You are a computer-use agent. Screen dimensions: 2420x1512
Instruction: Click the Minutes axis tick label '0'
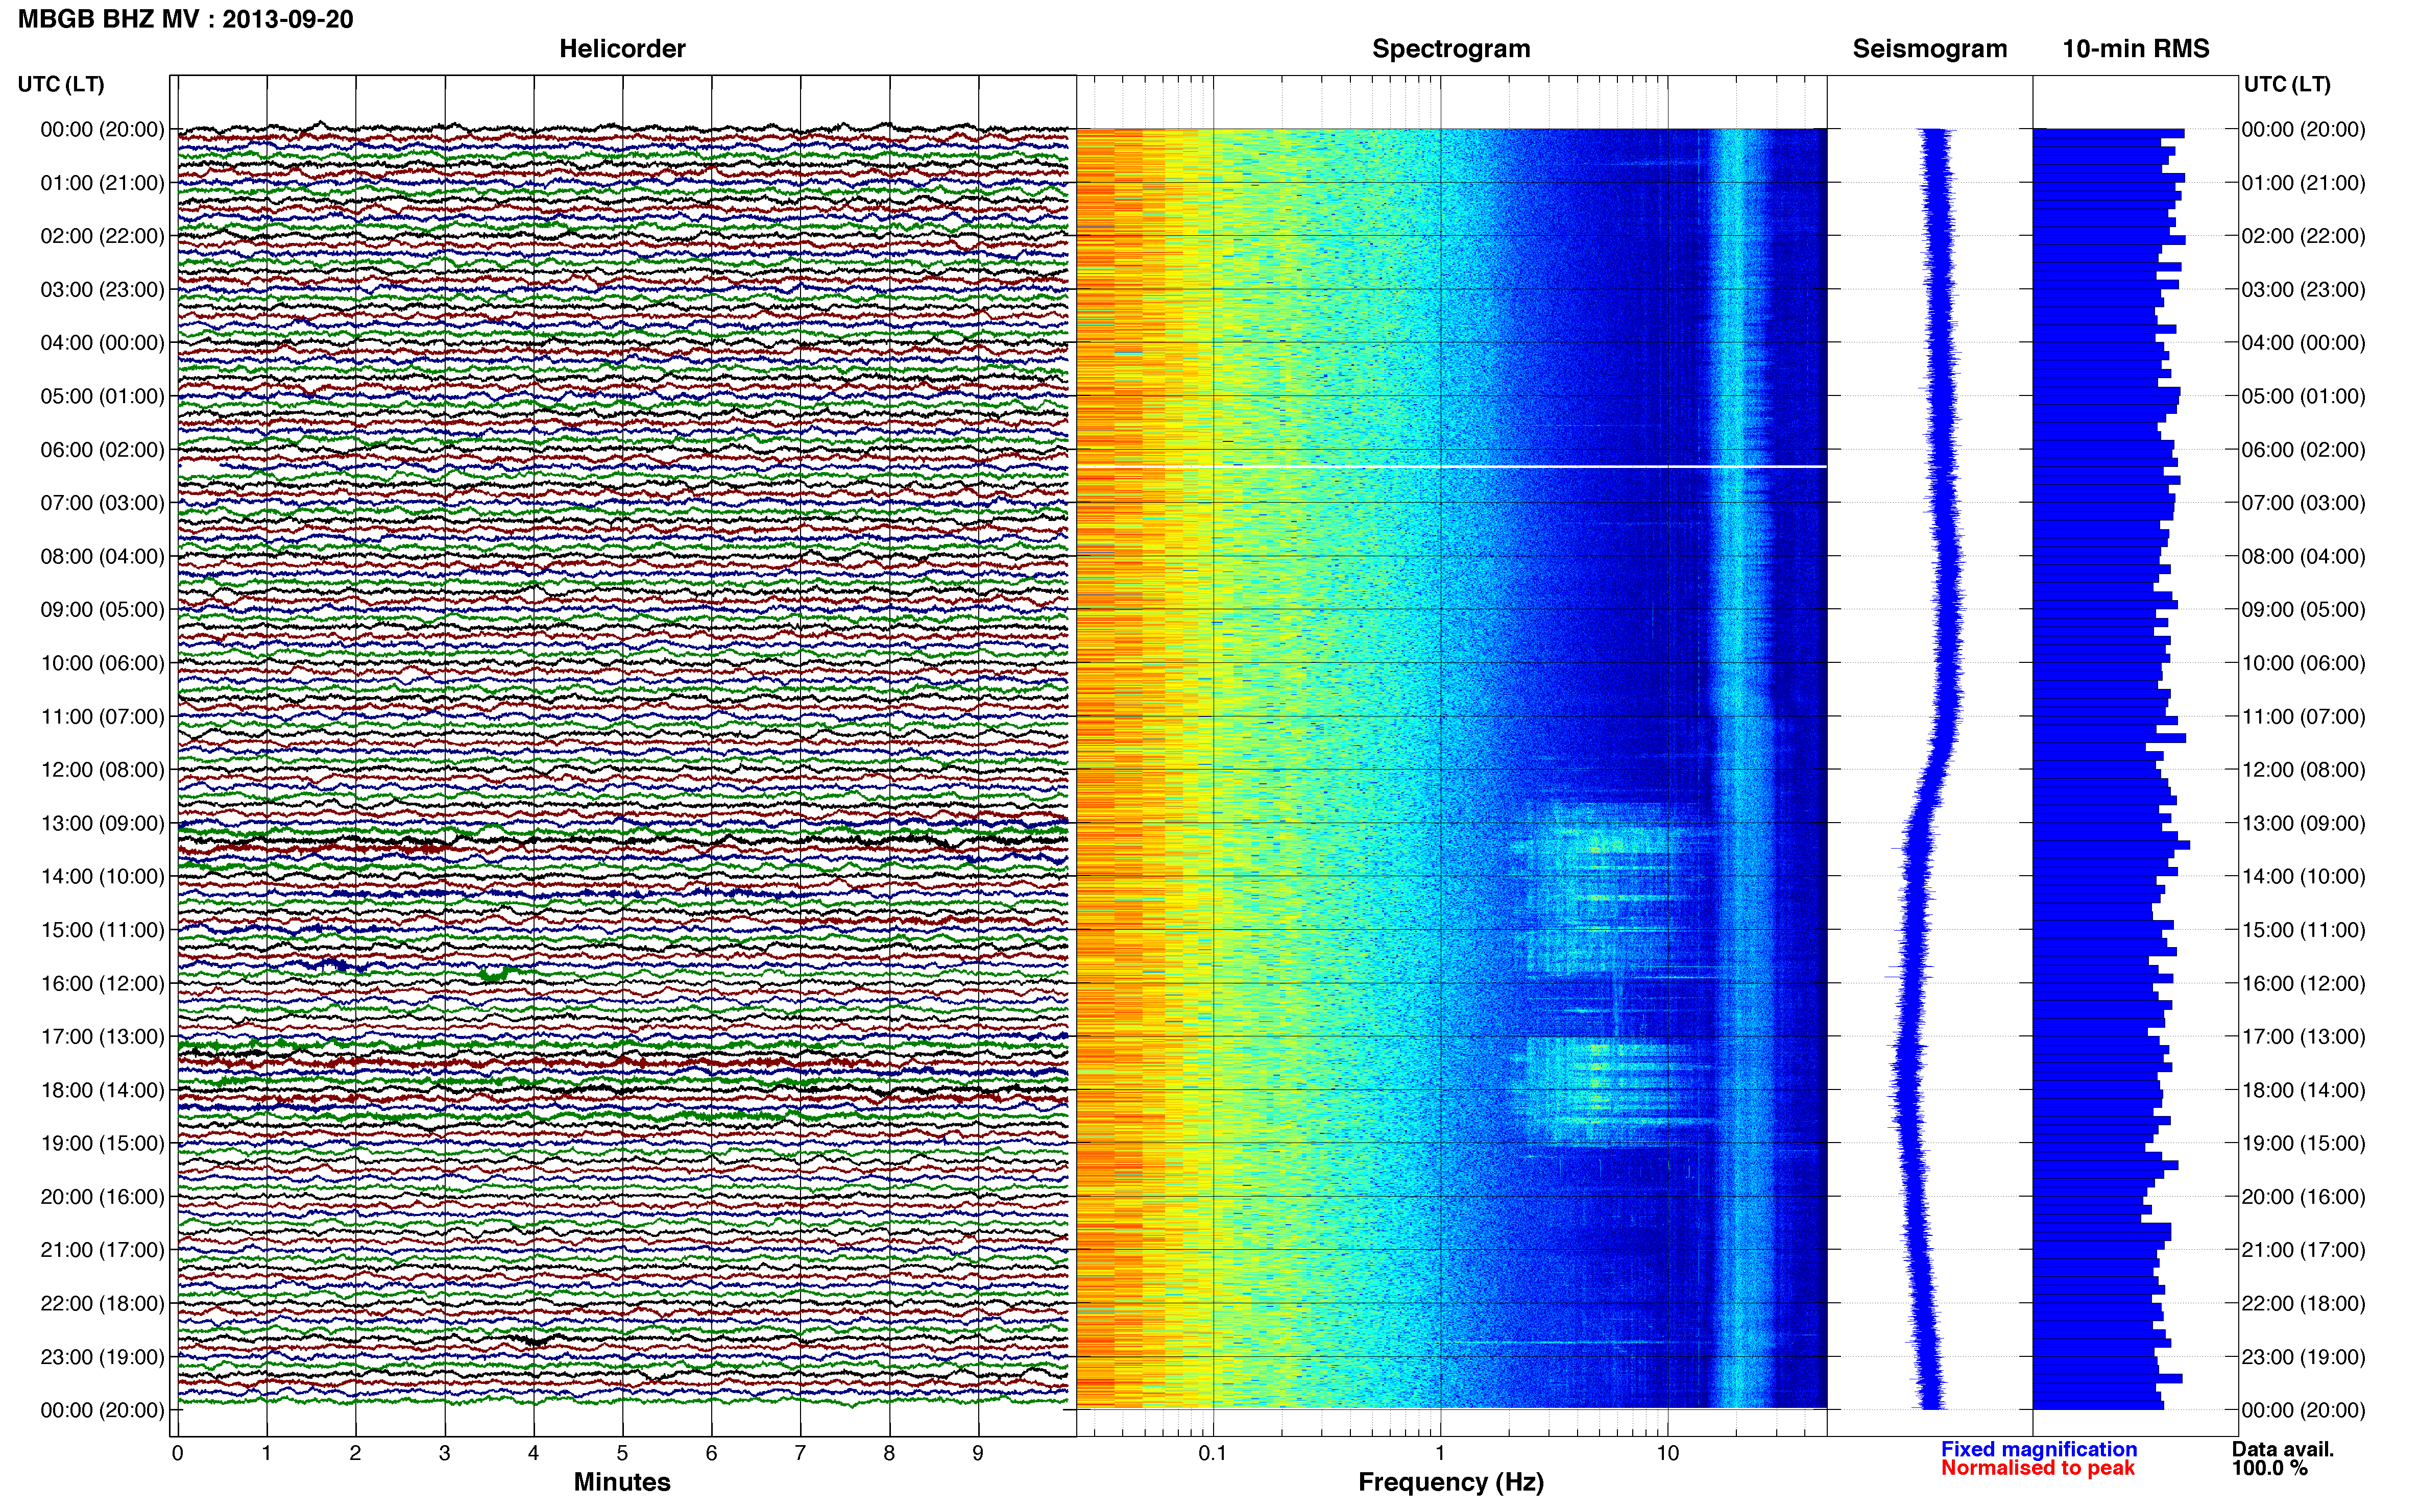177,1453
